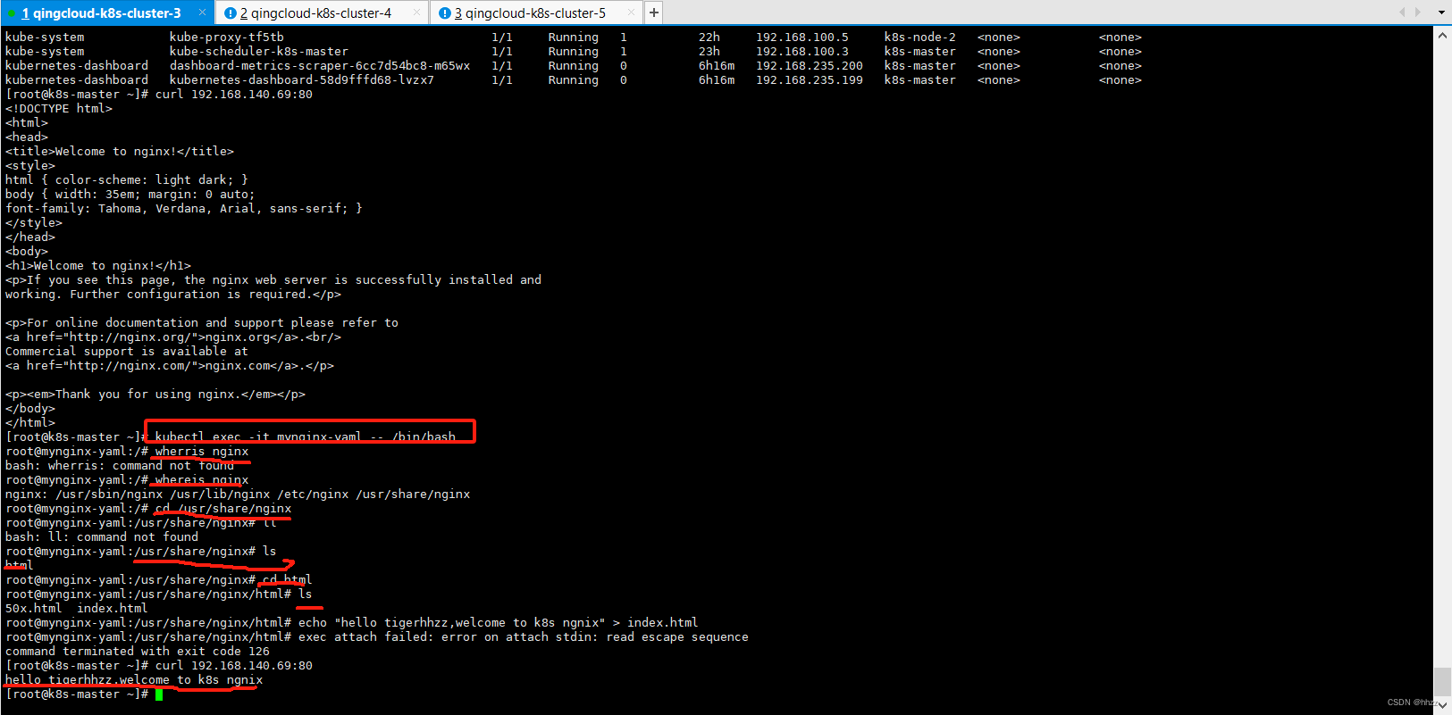
Task: Click the IP address 192.168.235.200
Action: (x=810, y=66)
